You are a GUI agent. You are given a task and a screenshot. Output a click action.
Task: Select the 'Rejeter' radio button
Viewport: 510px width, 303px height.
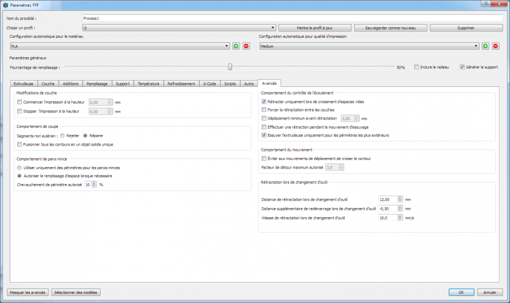tap(62, 135)
